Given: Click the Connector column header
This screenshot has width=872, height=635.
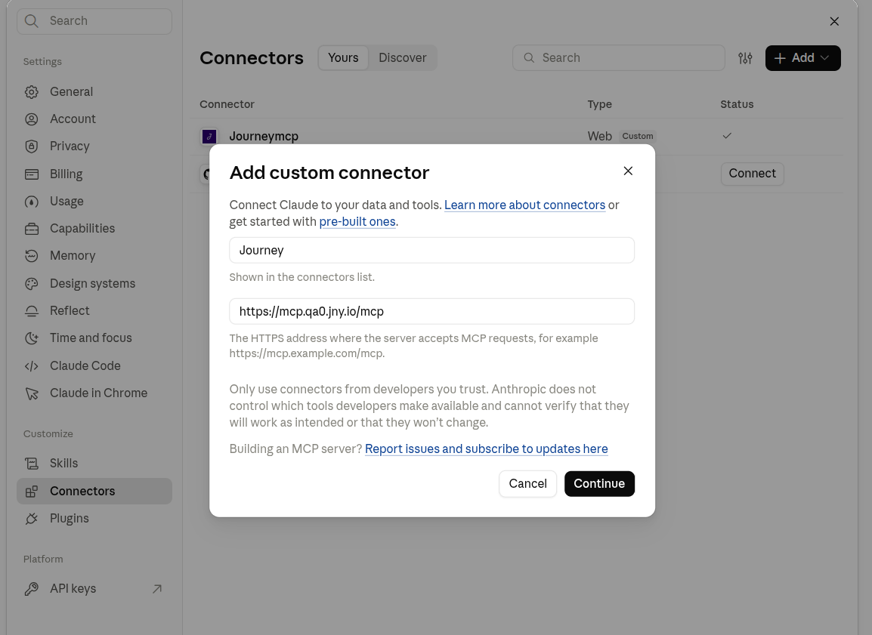Looking at the screenshot, I should pyautogui.click(x=227, y=104).
